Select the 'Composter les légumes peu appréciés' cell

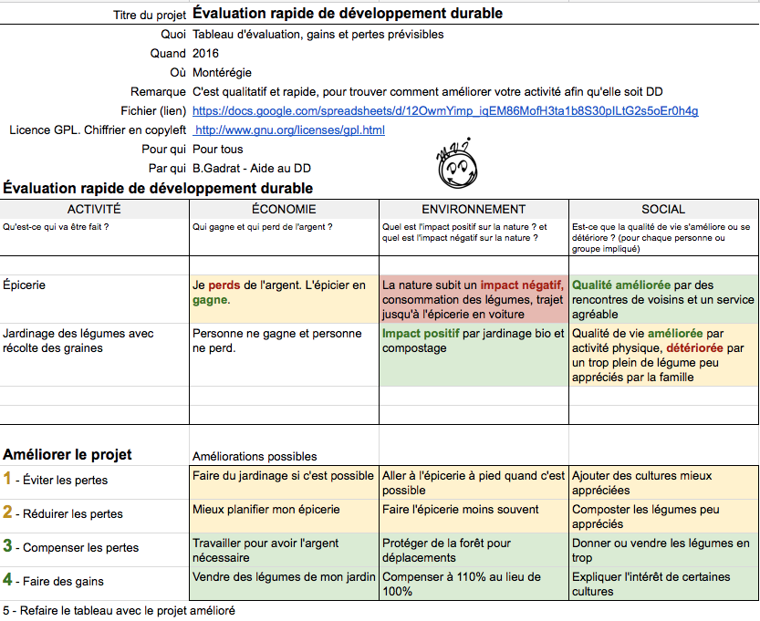[663, 517]
